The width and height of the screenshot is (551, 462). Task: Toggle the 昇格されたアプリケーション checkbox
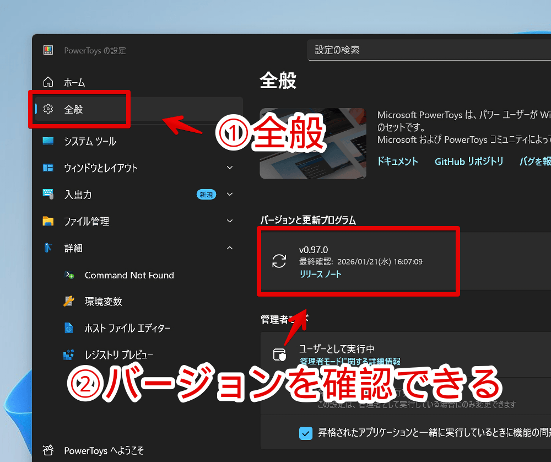(x=306, y=433)
